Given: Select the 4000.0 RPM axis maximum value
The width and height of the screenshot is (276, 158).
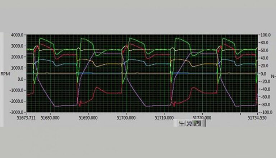Looking at the screenshot, I should [x=17, y=35].
